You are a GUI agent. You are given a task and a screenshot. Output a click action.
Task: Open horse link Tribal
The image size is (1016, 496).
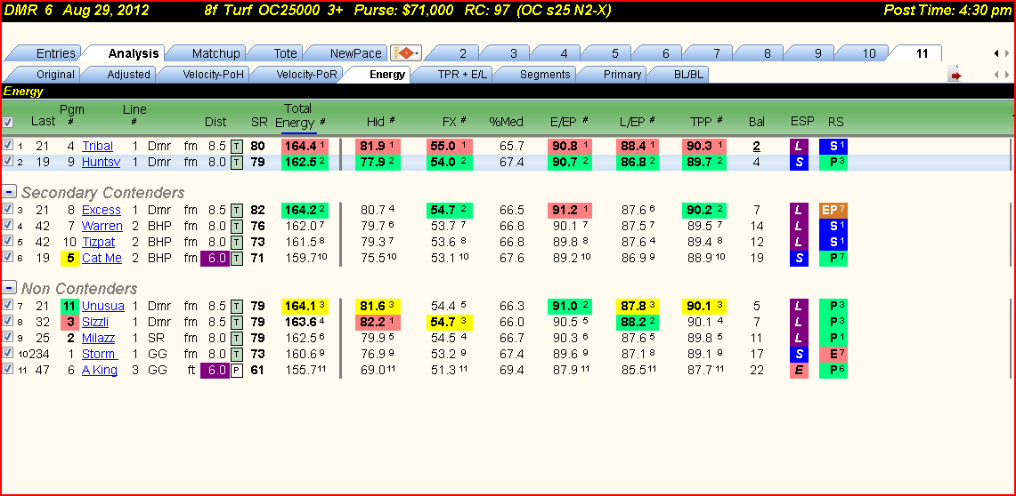click(98, 146)
